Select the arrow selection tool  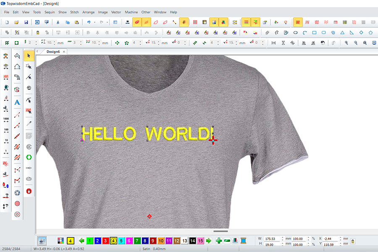tap(29, 55)
